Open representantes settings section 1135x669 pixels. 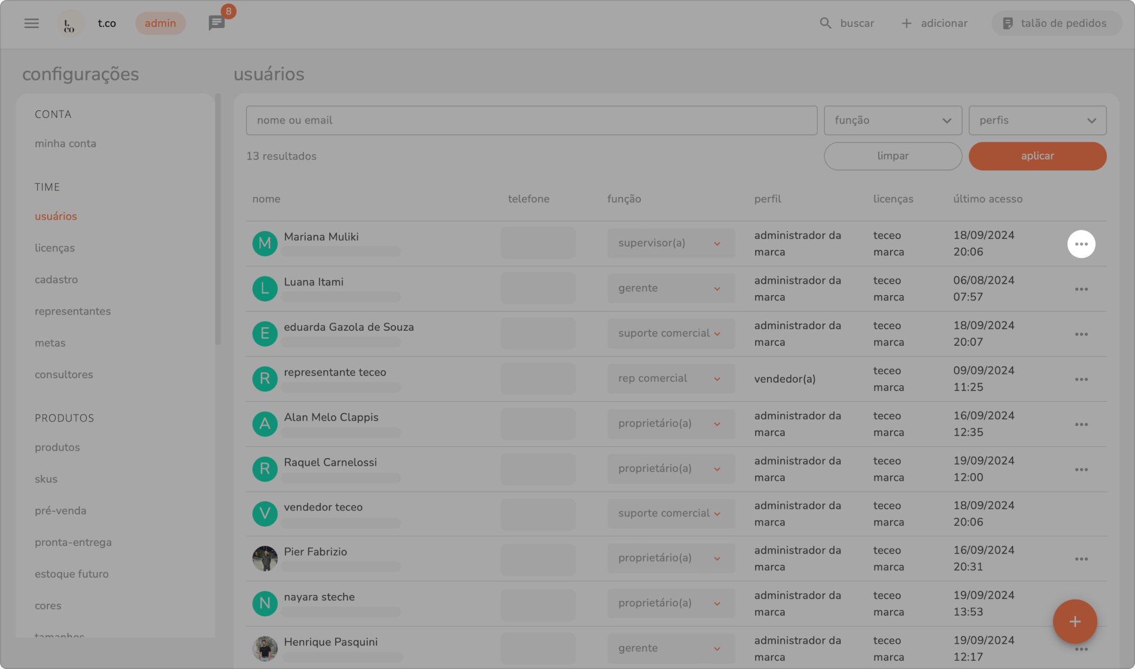point(72,311)
